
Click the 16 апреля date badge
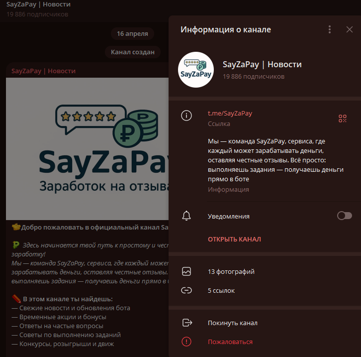tap(132, 34)
